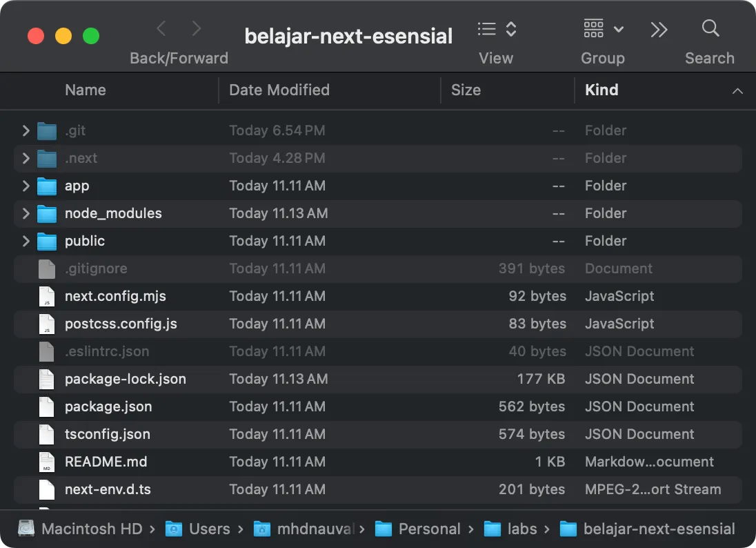Sort by Name column header
The width and height of the screenshot is (756, 548).
(x=86, y=90)
